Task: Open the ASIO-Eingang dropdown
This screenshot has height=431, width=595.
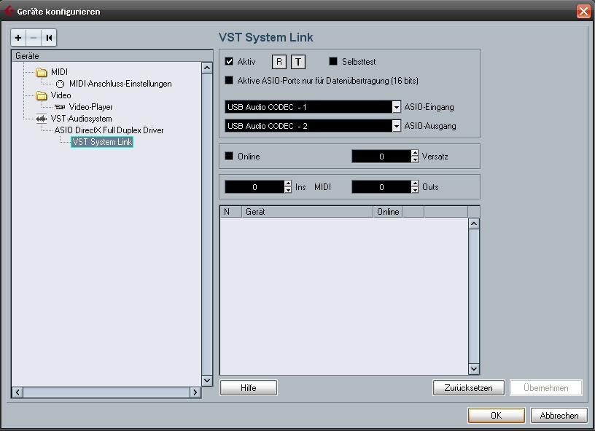Action: [x=396, y=107]
